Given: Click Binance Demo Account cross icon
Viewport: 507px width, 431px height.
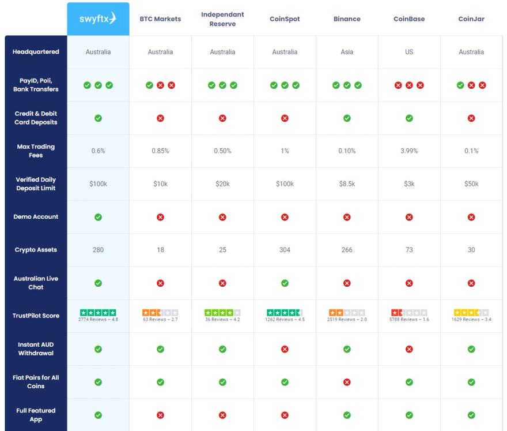Looking at the screenshot, I should [347, 217].
